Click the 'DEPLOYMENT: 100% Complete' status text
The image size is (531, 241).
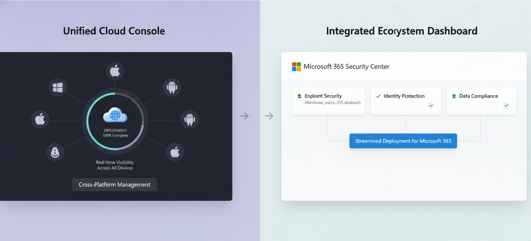click(115, 133)
